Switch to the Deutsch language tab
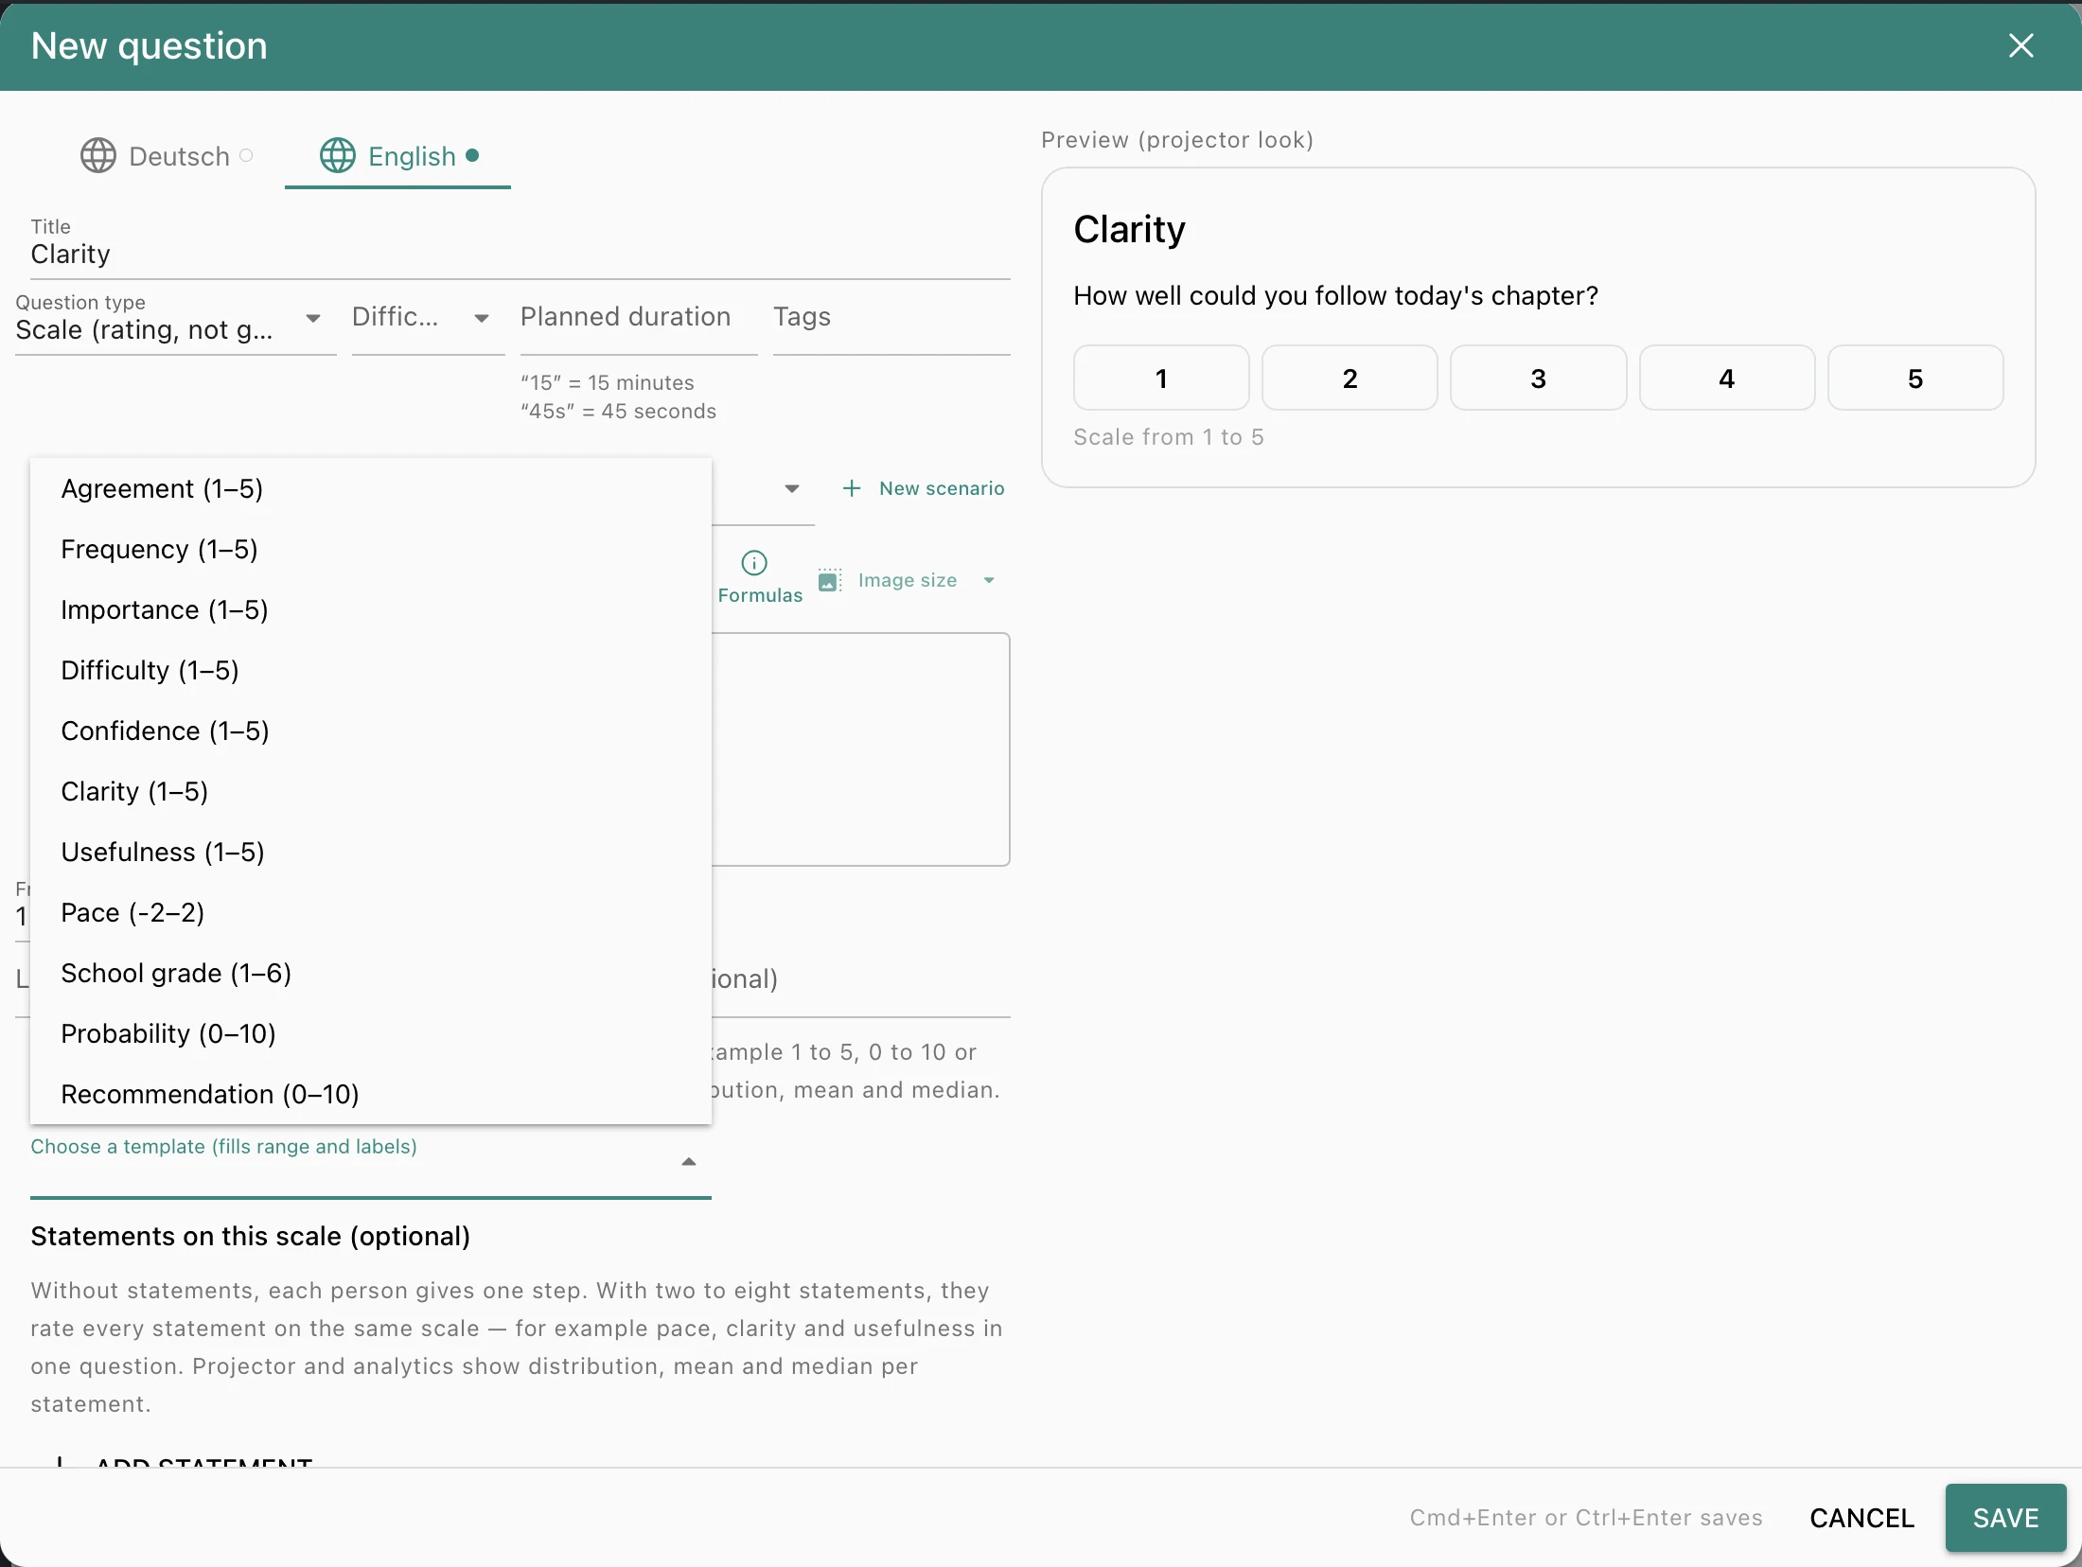The height and width of the screenshot is (1567, 2082). pos(167,156)
